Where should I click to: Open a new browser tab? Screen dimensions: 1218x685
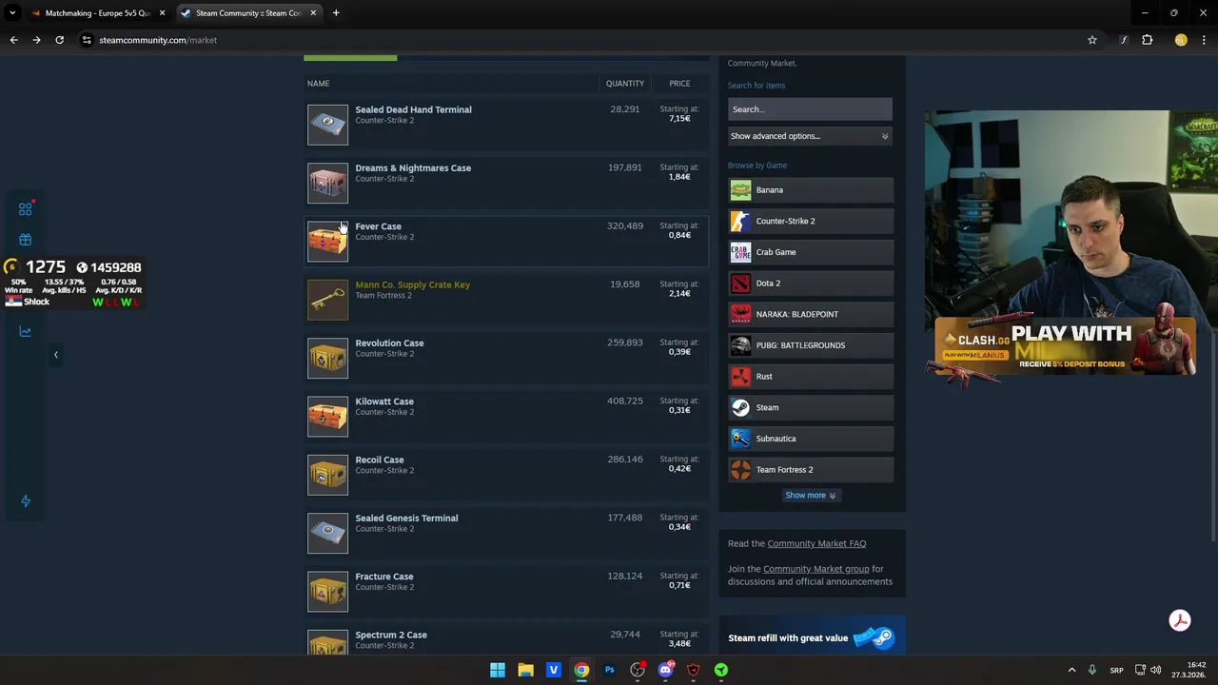[336, 13]
